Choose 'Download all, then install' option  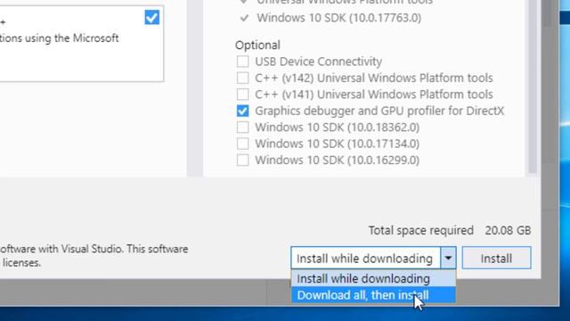(373, 295)
